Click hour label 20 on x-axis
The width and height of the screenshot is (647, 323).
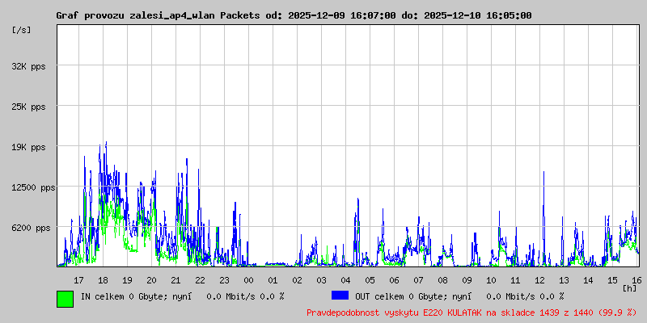coord(151,280)
